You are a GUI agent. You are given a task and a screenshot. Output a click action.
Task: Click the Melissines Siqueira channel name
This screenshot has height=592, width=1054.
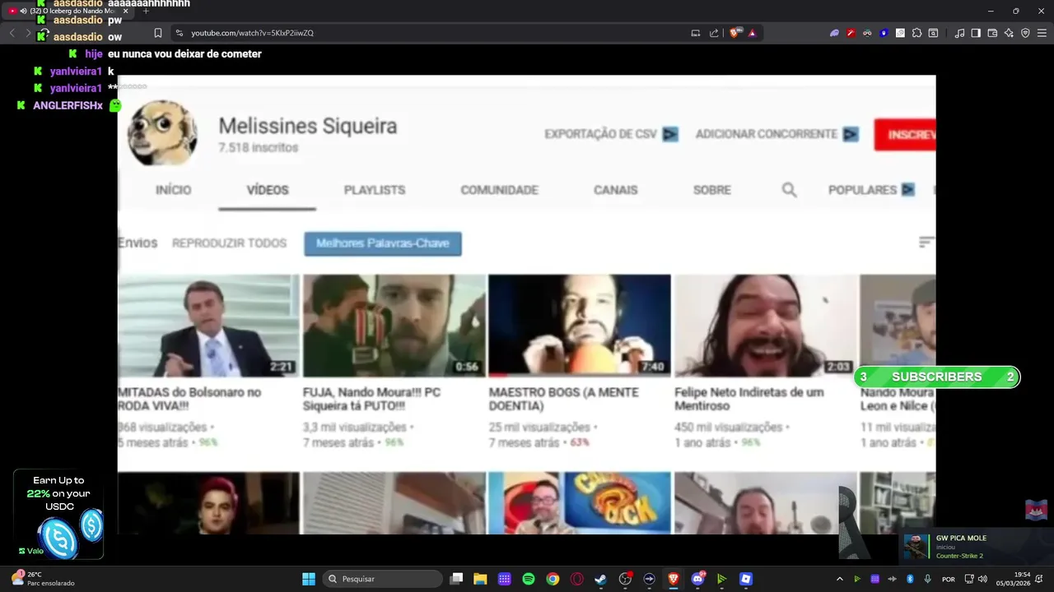click(x=307, y=126)
